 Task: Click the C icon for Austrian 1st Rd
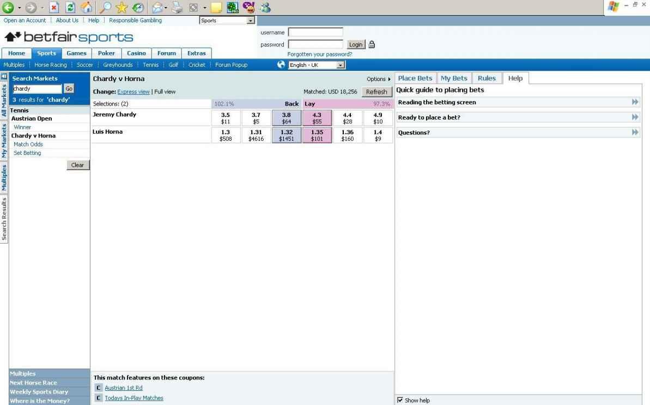click(x=98, y=388)
